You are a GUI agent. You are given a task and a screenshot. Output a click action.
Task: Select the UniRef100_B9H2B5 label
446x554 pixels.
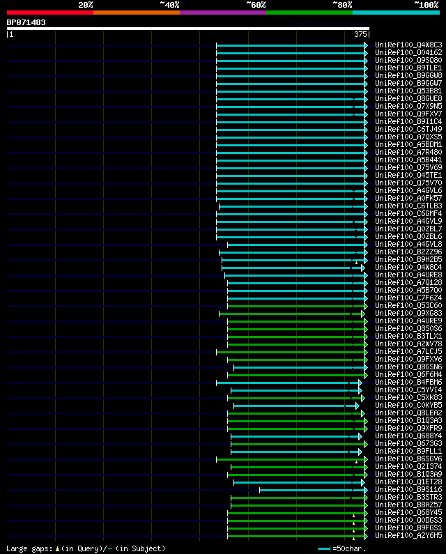pyautogui.click(x=408, y=259)
